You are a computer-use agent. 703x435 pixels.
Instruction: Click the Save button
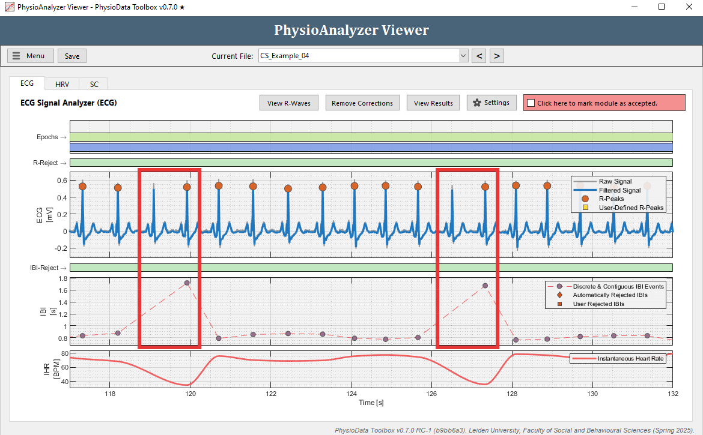click(x=72, y=56)
